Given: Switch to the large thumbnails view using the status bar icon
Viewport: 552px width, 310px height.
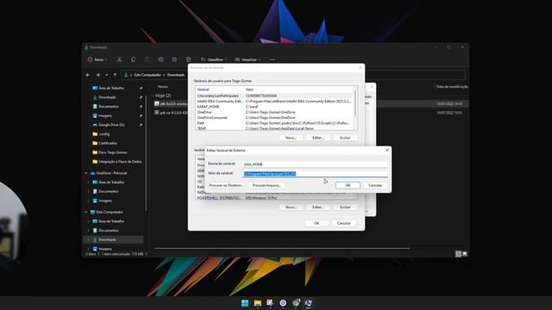Looking at the screenshot, I should click(x=465, y=254).
